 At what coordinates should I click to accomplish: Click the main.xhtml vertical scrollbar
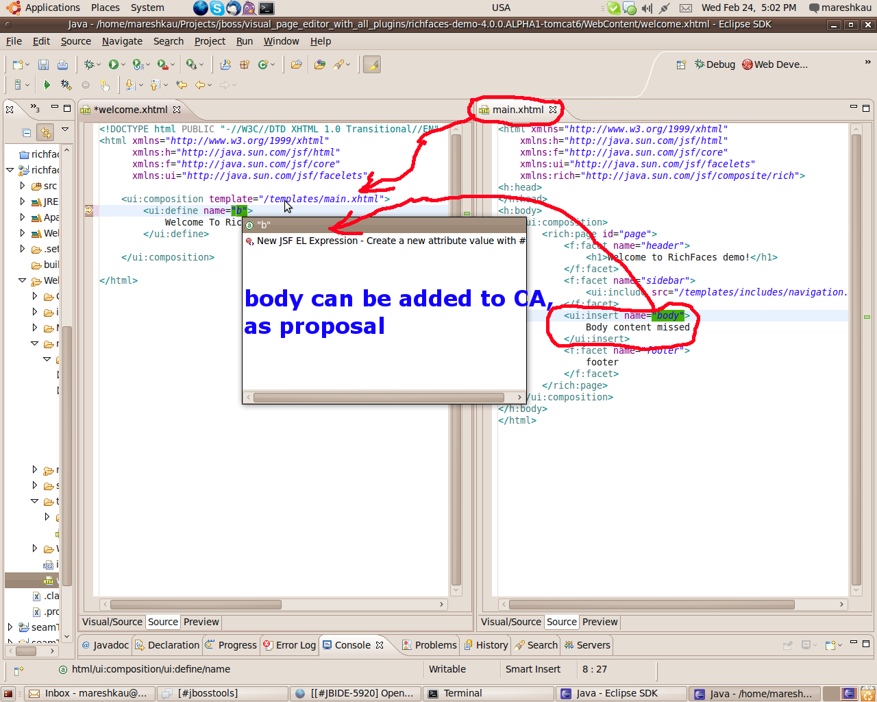tap(856, 360)
